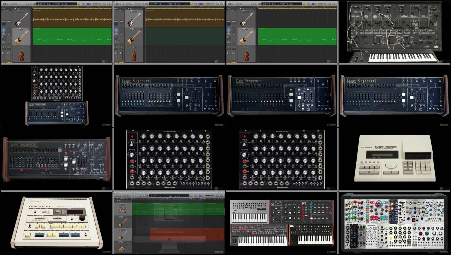The width and height of the screenshot is (451, 255).
Task: Select Logic thumbnail with drum kit and iMac overlay
Action: [169, 223]
